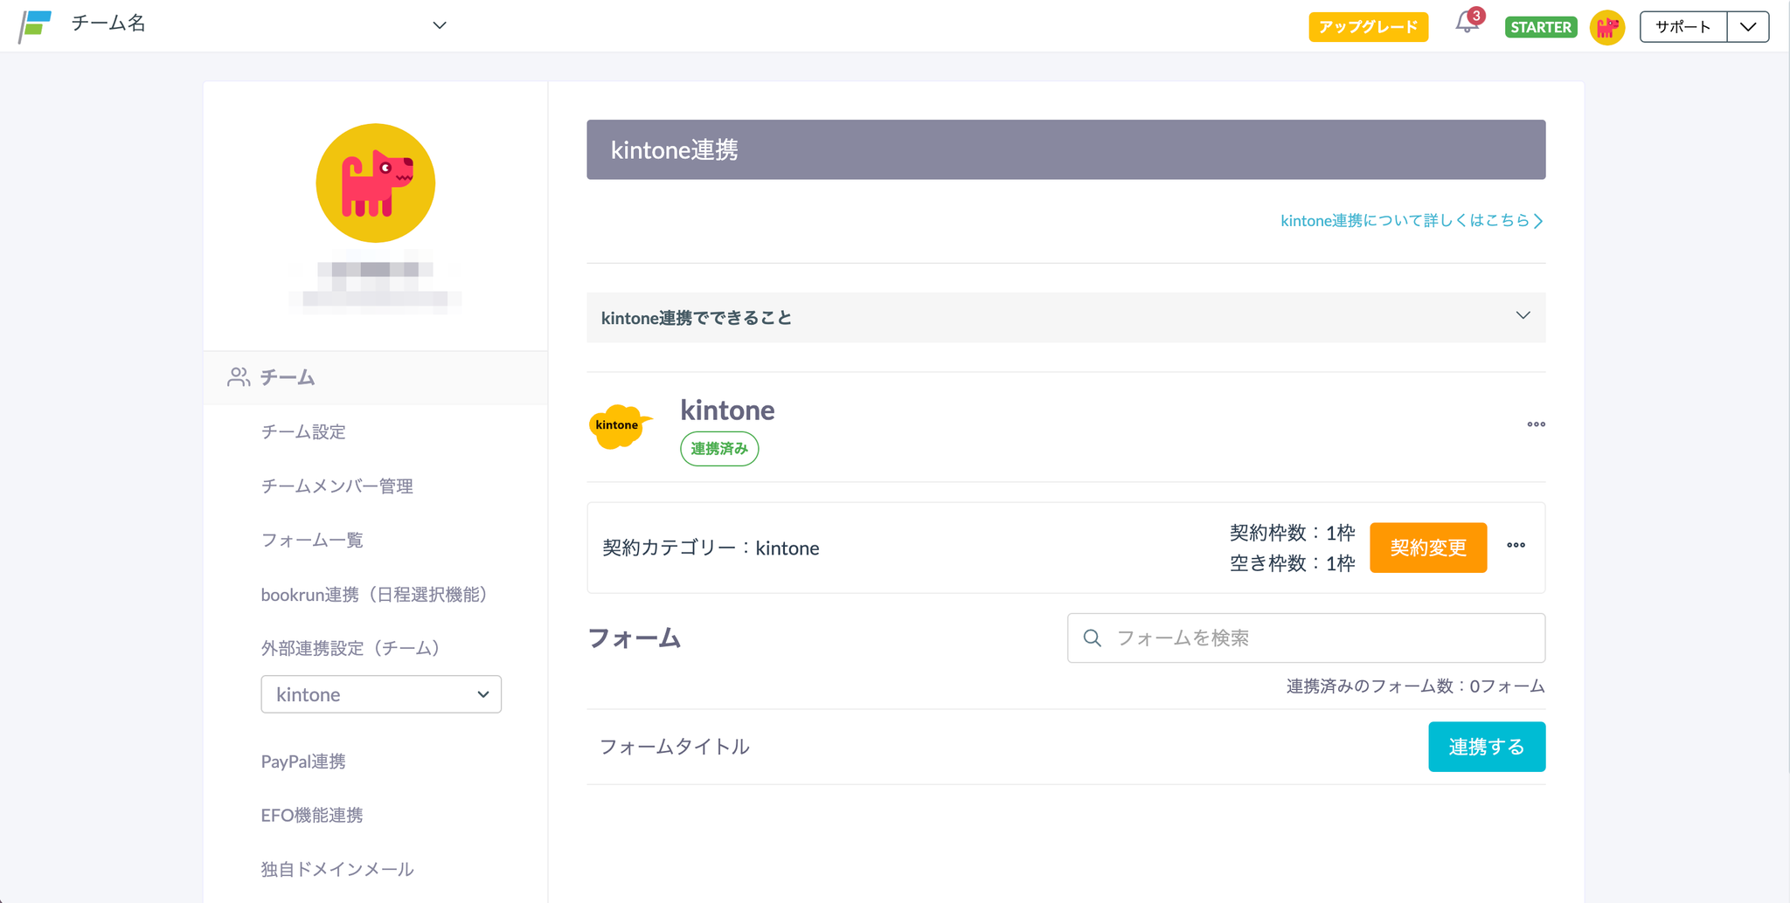This screenshot has height=903, width=1790.
Task: Go to チーム設定 in the sidebar
Action: 303,431
